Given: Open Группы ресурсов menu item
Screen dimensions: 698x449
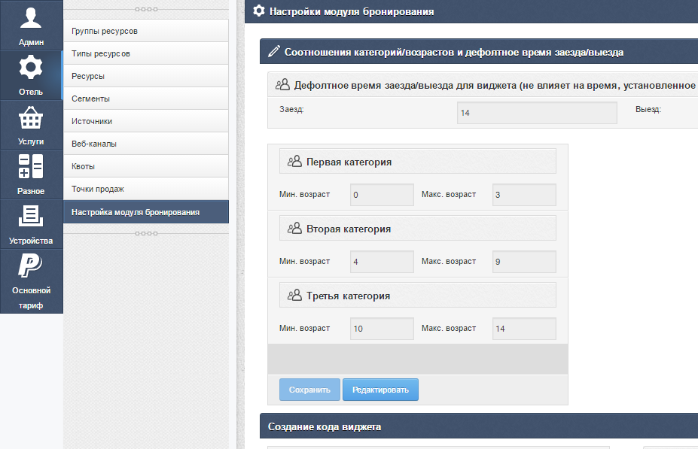Looking at the screenshot, I should pyautogui.click(x=145, y=31).
